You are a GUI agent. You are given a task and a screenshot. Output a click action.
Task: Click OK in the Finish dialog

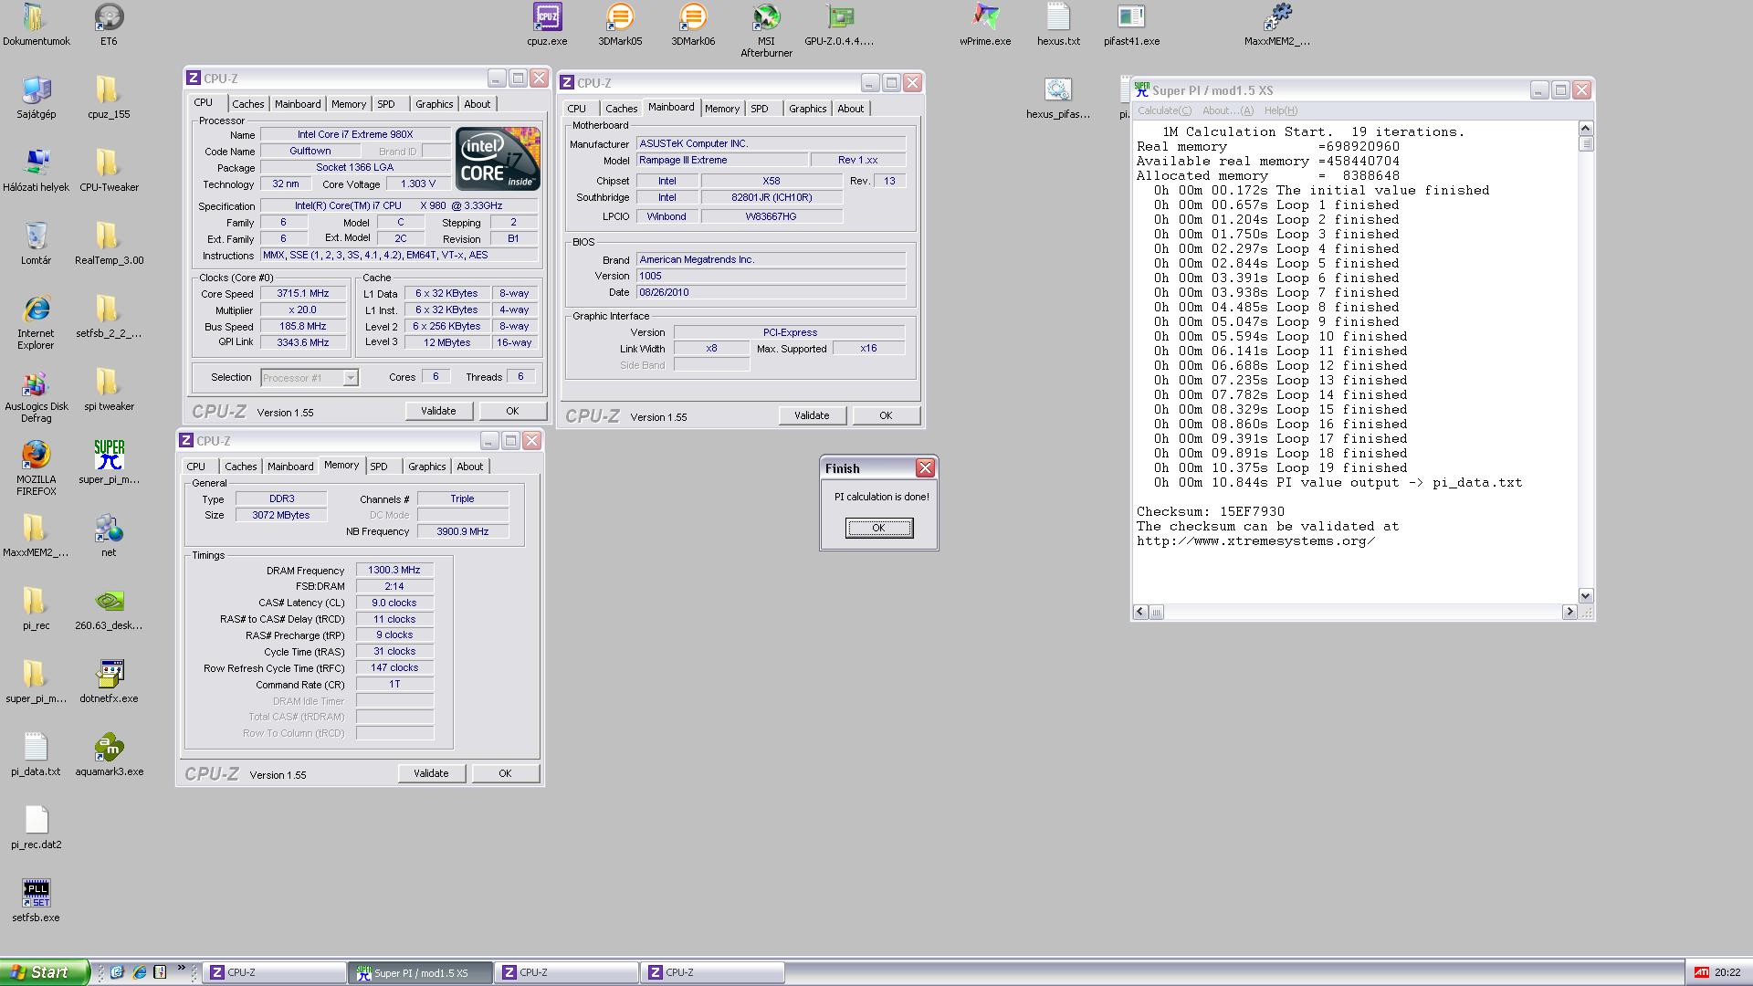[878, 528]
